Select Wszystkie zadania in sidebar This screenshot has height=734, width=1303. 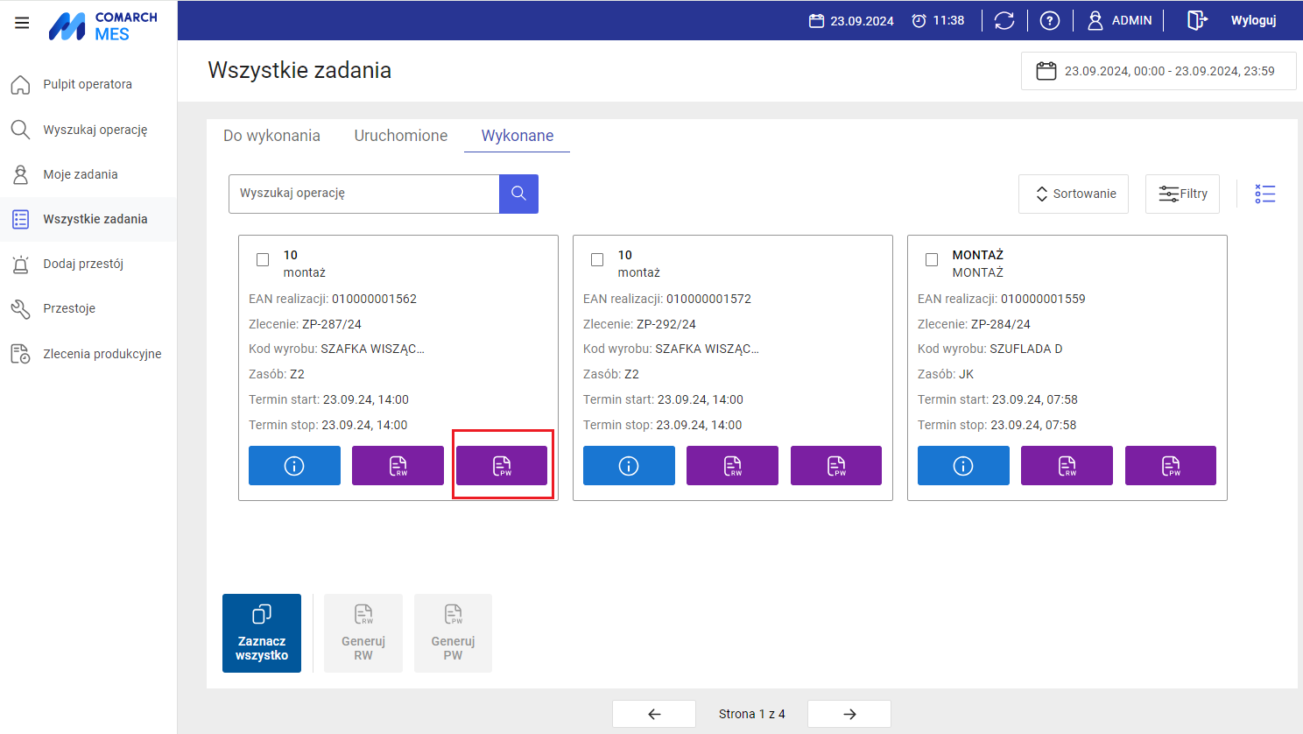tap(88, 219)
